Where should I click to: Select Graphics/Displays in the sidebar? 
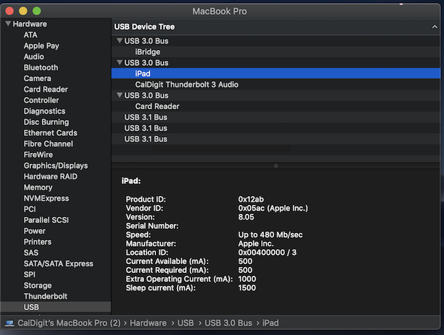click(56, 166)
